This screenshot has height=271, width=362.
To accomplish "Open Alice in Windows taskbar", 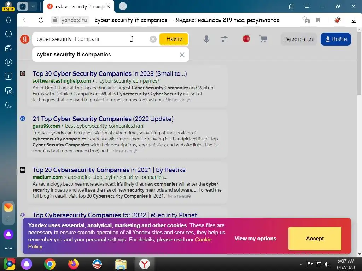I will tap(27, 264).
